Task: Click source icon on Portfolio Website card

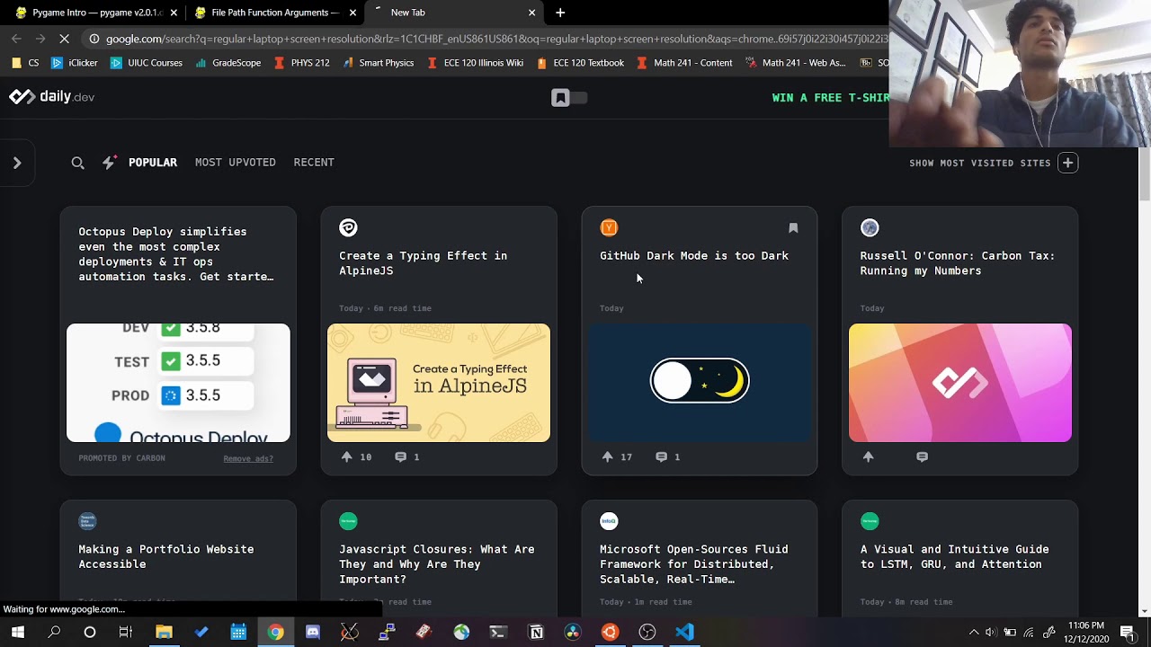Action: (x=87, y=521)
